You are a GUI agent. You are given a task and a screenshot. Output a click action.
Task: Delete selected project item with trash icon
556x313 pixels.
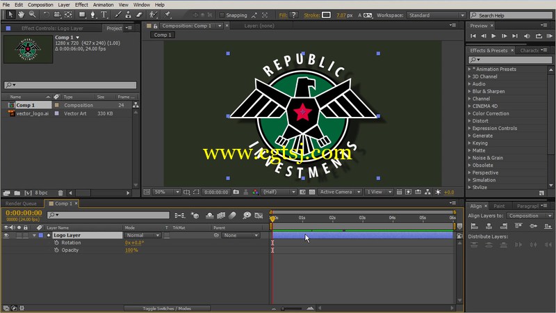pyautogui.click(x=60, y=193)
